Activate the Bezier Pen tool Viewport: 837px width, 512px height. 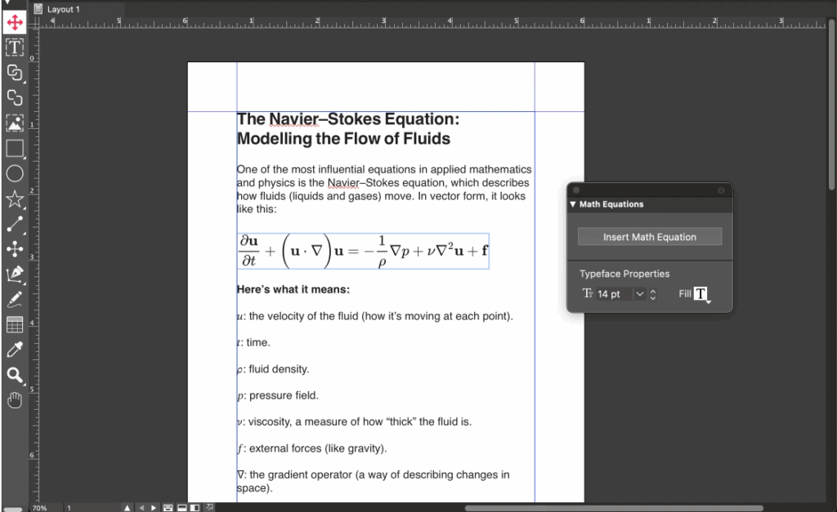point(14,274)
